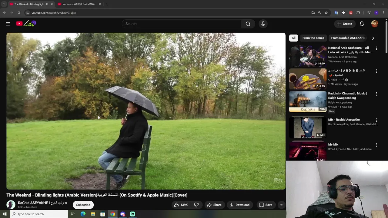Open the Mix - Rachid Aseyakhe thumbnail

click(x=308, y=128)
